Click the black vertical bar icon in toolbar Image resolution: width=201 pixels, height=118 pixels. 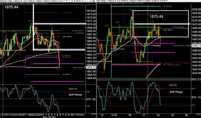click(75, 1)
